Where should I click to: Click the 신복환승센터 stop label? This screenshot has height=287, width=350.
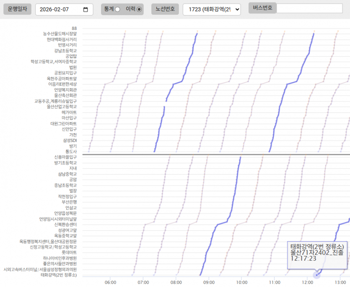(x=65, y=224)
